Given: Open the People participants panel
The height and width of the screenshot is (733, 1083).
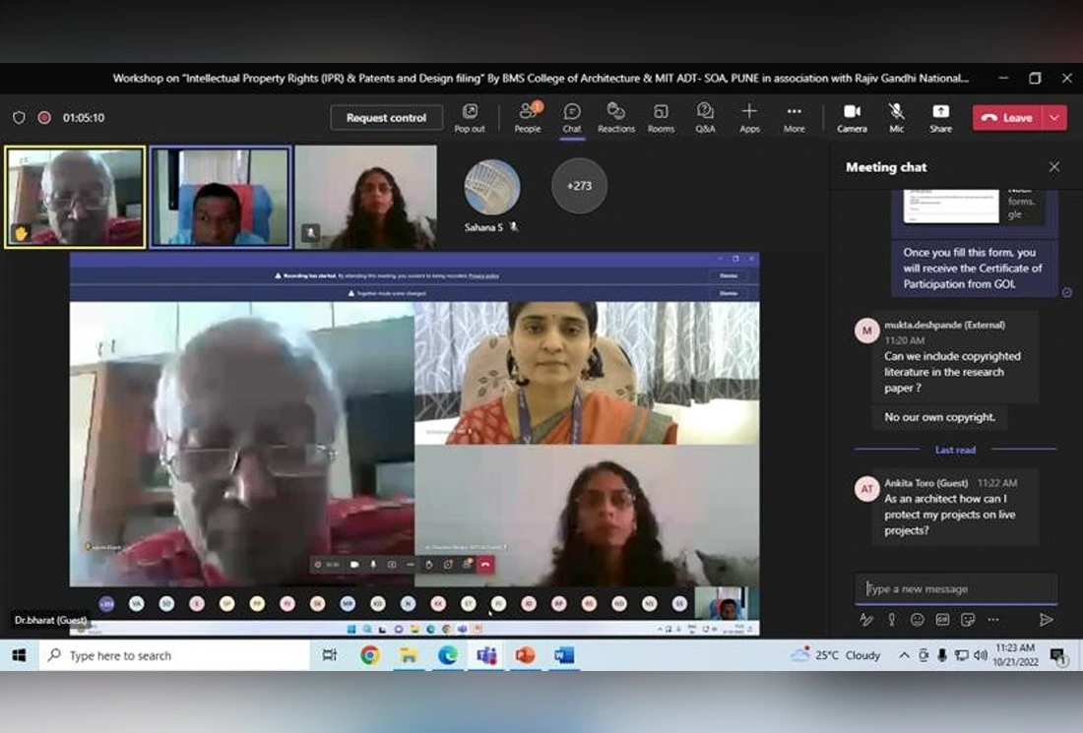Looking at the screenshot, I should 528,117.
